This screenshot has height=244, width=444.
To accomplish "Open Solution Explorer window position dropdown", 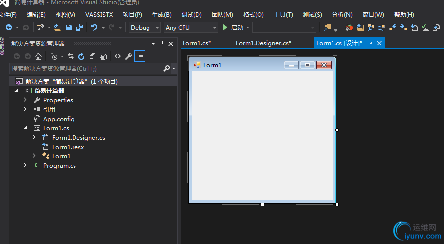I will click(x=153, y=43).
